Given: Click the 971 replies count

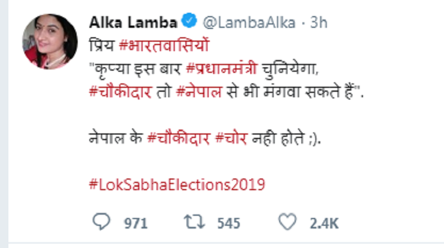Looking at the screenshot, I should point(135,224).
